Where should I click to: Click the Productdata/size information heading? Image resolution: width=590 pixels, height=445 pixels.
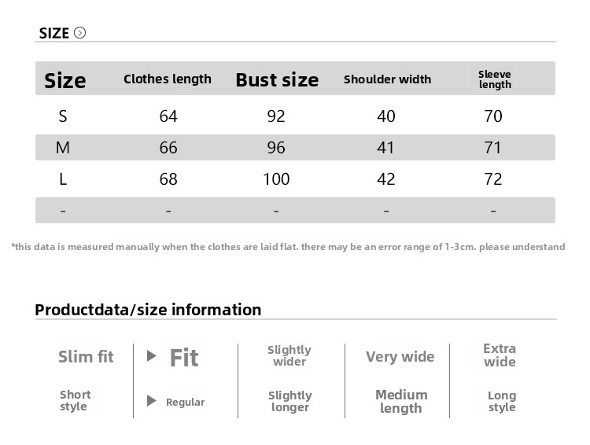point(148,310)
